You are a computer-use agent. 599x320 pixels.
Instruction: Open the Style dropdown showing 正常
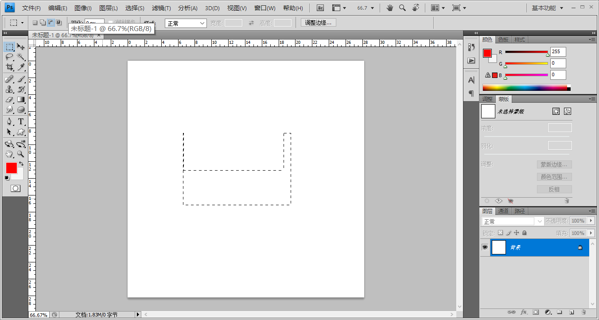[186, 23]
